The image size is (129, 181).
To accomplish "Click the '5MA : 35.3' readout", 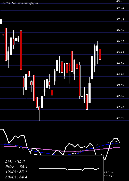I will [15, 162].
